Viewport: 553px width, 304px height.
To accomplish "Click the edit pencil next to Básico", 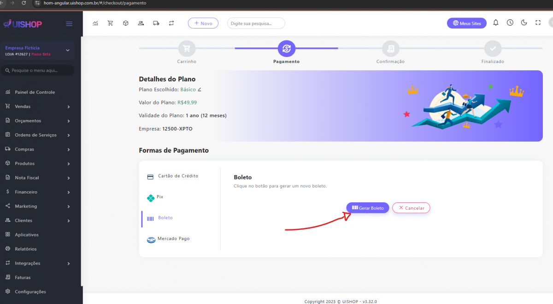I will point(200,90).
